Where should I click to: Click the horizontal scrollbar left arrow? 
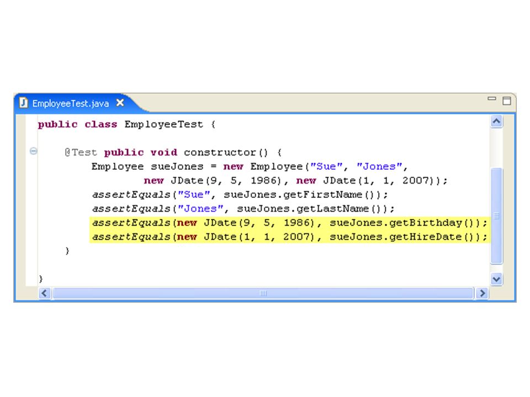(x=45, y=293)
